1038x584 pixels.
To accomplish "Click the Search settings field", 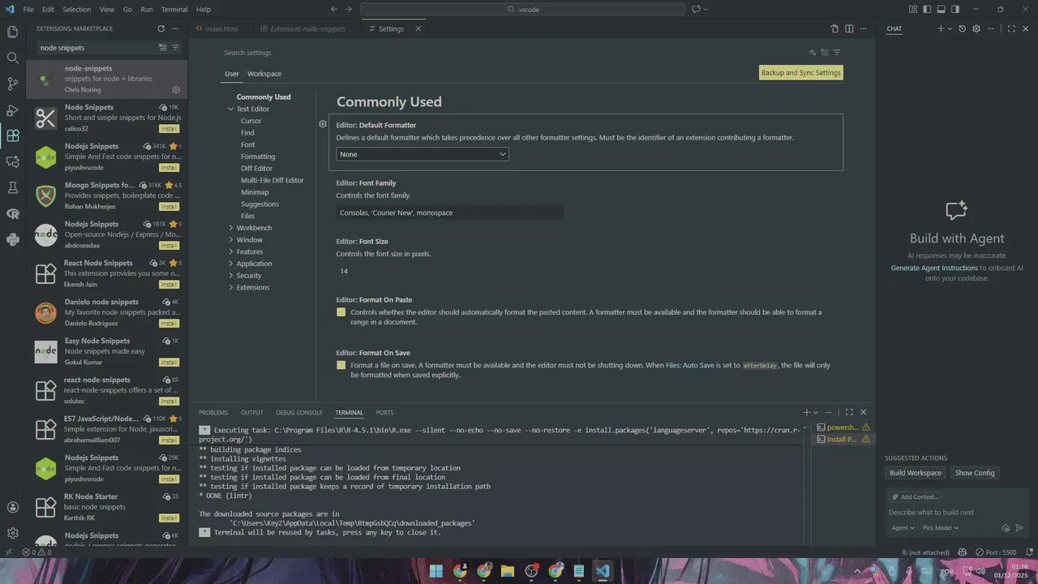I will coord(515,53).
